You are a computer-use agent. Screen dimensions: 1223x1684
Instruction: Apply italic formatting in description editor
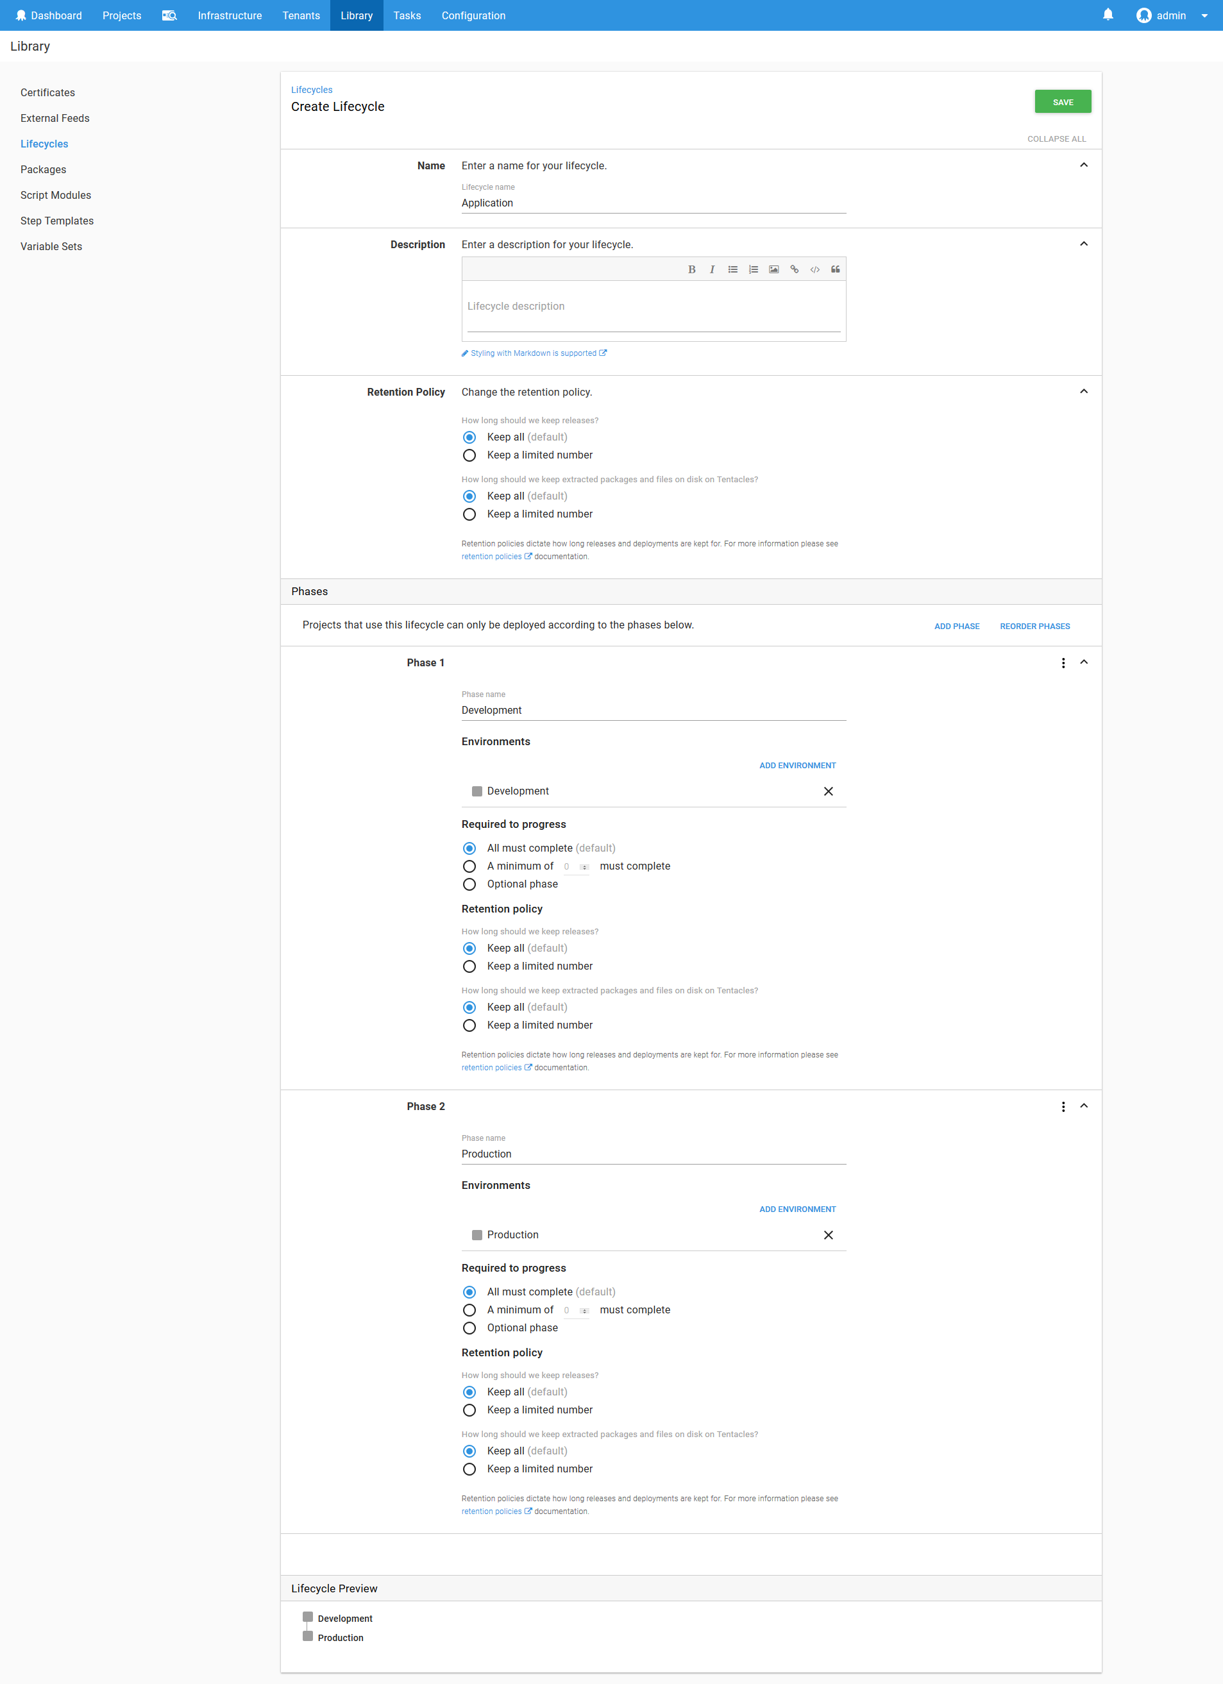712,269
